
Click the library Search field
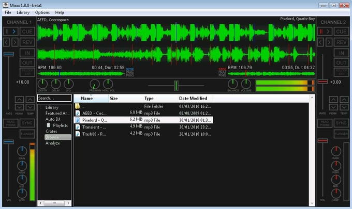[54, 98]
